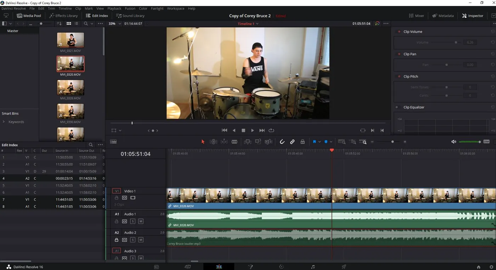The height and width of the screenshot is (270, 496).
Task: Open marker color dropdown arrow
Action: click(x=331, y=142)
